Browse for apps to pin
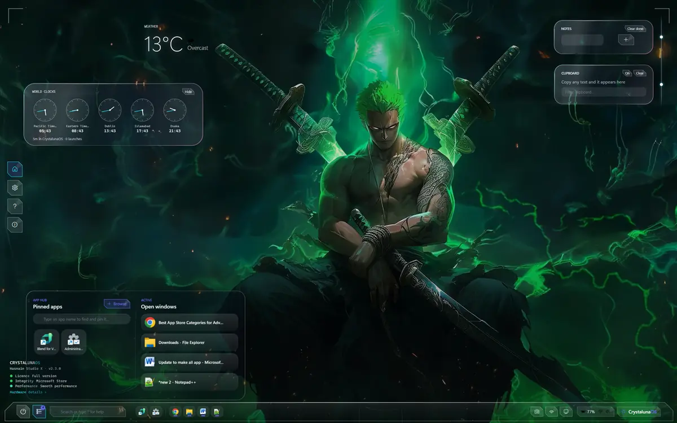 click(117, 304)
